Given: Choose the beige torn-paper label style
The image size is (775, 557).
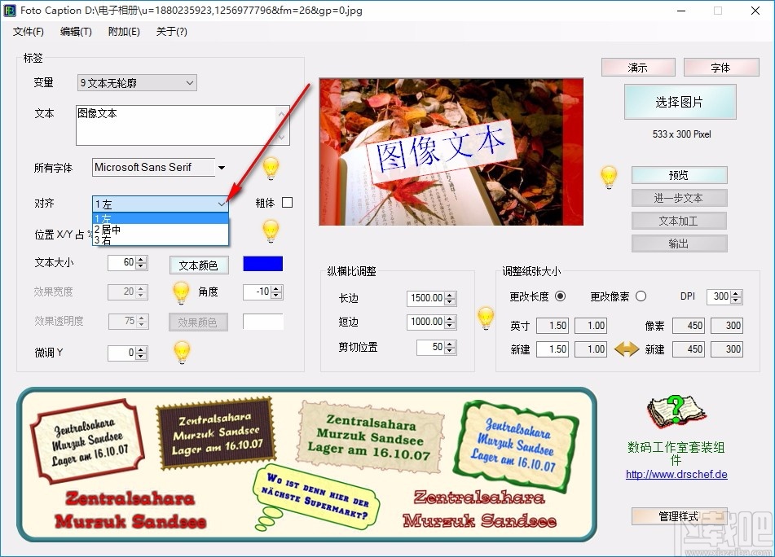Looking at the screenshot, I should pyautogui.click(x=370, y=439).
